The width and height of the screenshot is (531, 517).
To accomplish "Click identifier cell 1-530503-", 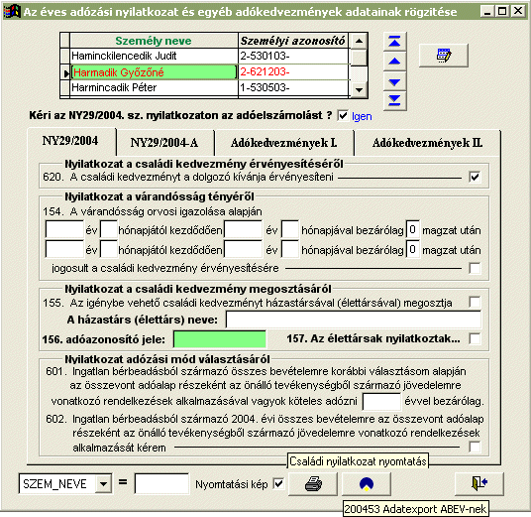I will (x=293, y=88).
